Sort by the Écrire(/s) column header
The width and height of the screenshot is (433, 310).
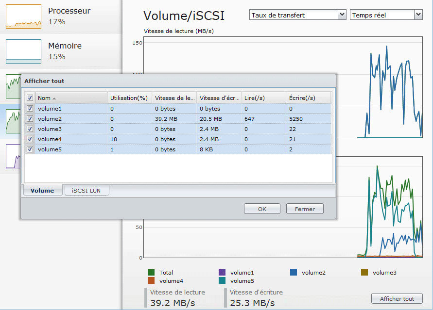[x=309, y=98]
